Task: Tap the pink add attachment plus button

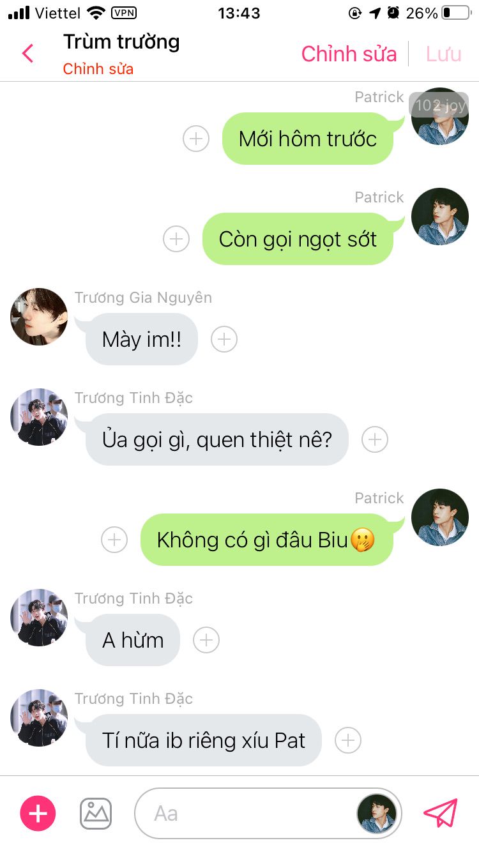Action: point(38,813)
